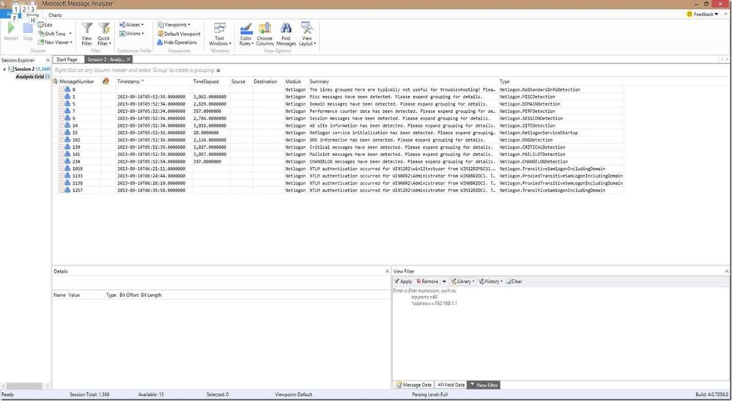Image resolution: width=732 pixels, height=401 pixels.
Task: Click the Stop session icon
Action: click(x=28, y=29)
